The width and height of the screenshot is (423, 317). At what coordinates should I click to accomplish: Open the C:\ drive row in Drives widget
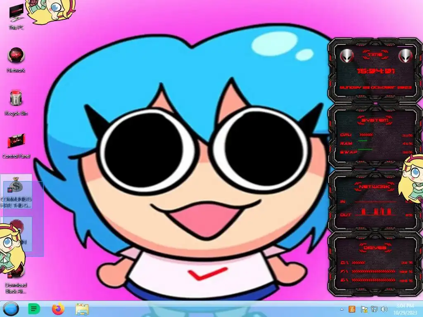[376, 263]
